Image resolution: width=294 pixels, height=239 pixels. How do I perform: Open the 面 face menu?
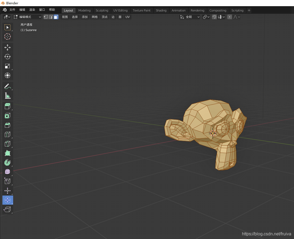tap(120, 17)
